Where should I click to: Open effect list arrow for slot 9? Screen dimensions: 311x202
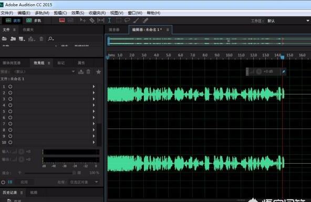click(94, 136)
